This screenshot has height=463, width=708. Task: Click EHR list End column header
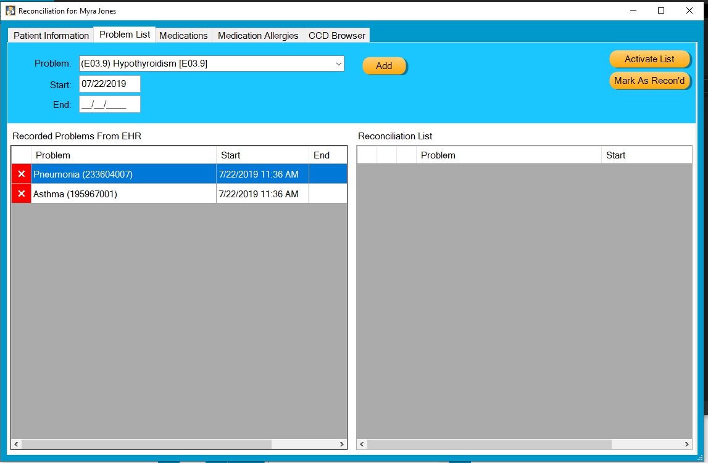(x=328, y=155)
